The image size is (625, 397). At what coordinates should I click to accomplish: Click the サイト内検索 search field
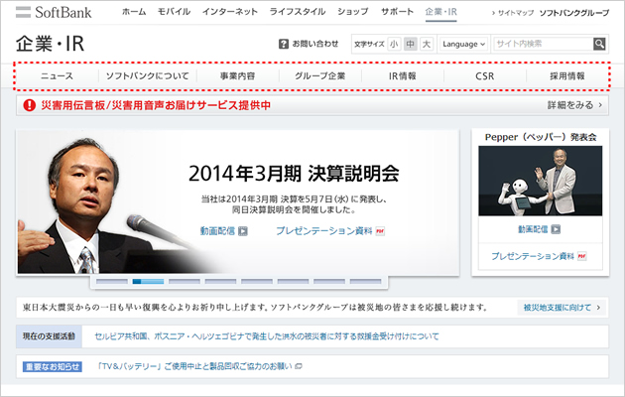(544, 44)
